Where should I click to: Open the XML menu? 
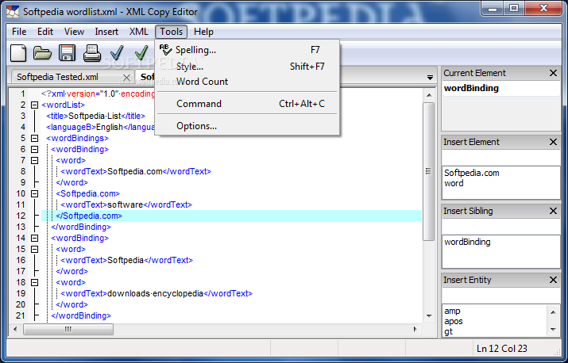coord(139,32)
